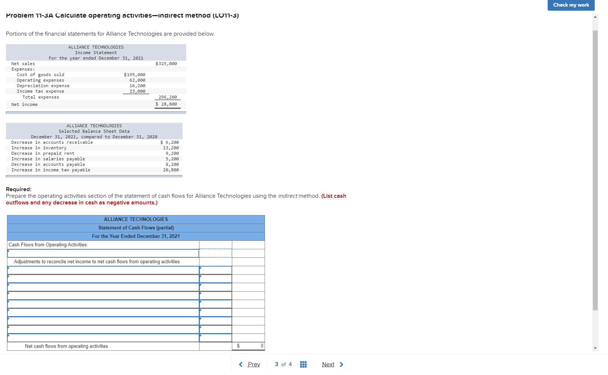Click the scrollbar down arrow
Image resolution: width=608 pixels, height=375 pixels.
point(595,348)
